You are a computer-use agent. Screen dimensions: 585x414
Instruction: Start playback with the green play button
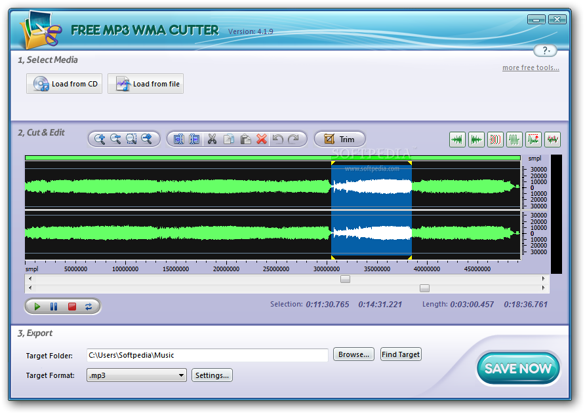37,307
